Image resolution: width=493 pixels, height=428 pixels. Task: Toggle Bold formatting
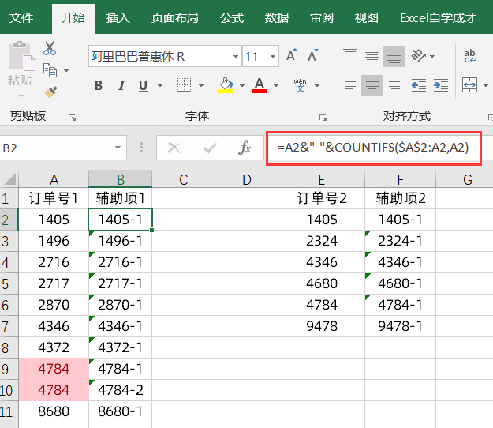point(99,85)
